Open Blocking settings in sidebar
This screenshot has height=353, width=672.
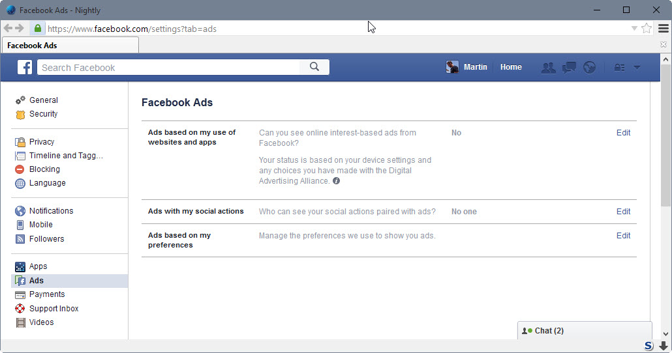tap(44, 169)
